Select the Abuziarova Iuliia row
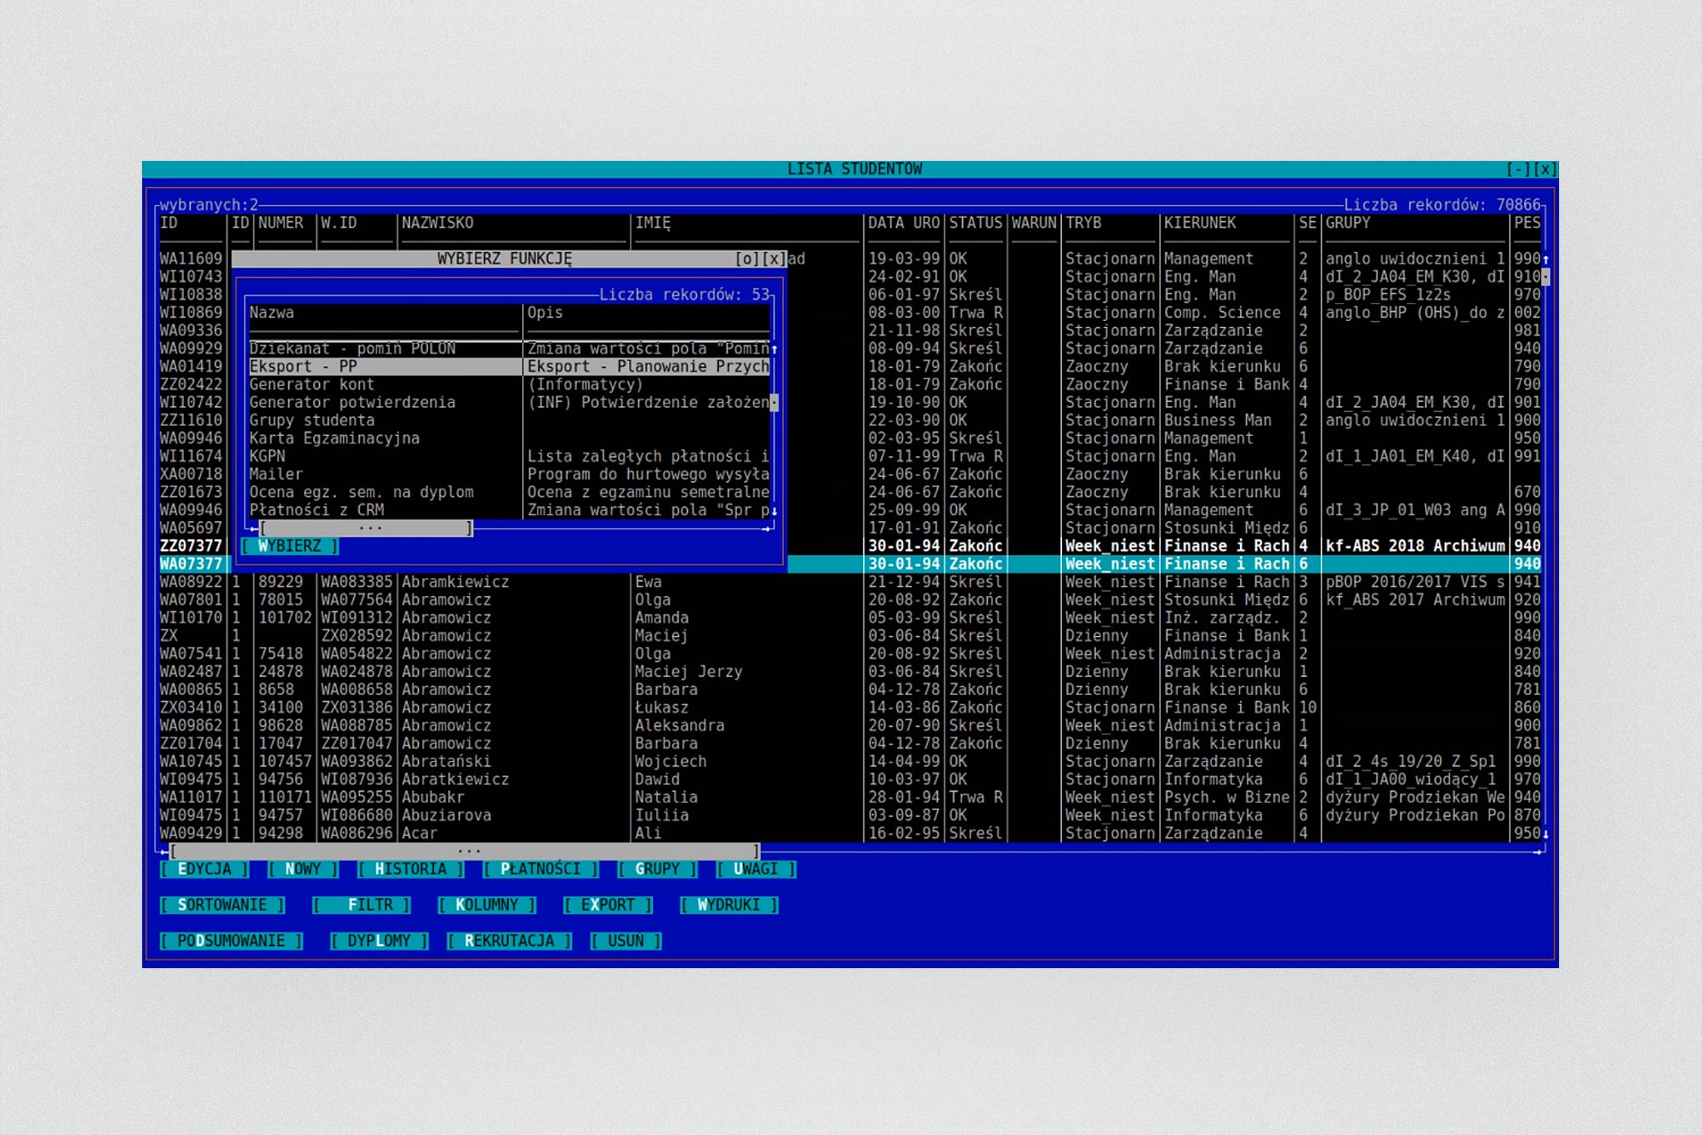Image resolution: width=1702 pixels, height=1135 pixels. pos(849,815)
